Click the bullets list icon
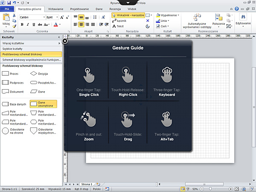The image size is (256, 192). [95, 17]
